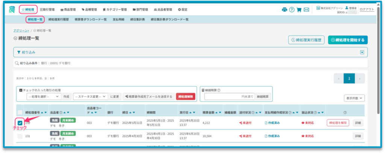
Task: Switch to 締日集計表ダウンロード一覧 sub tab
Action: tap(170, 19)
